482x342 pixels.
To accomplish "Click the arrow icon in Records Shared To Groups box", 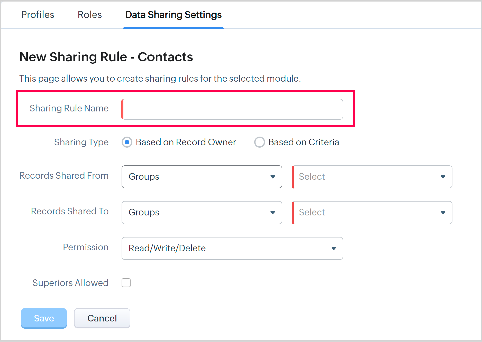I will pyautogui.click(x=273, y=212).
